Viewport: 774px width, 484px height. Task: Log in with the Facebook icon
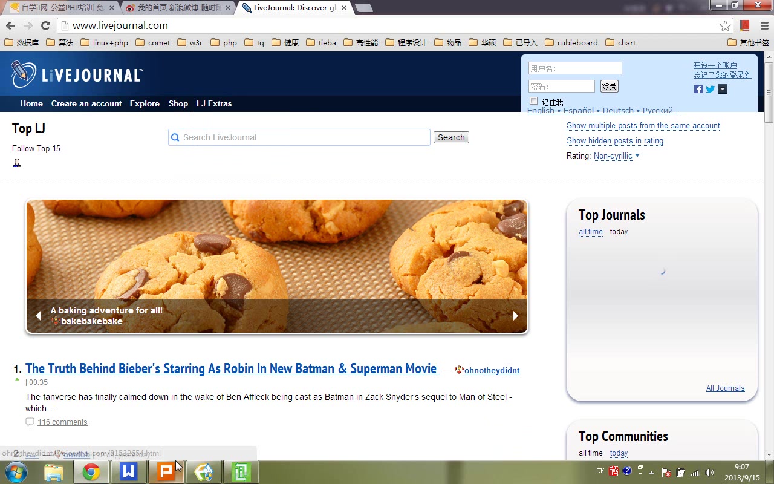[x=698, y=89]
